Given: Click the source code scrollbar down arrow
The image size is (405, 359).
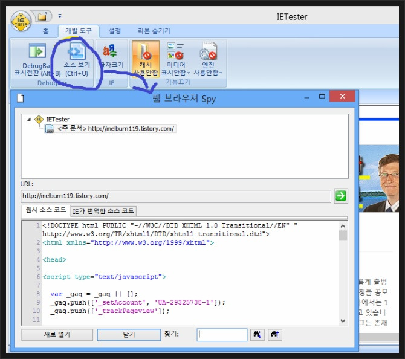Looking at the screenshot, I should 343,321.
